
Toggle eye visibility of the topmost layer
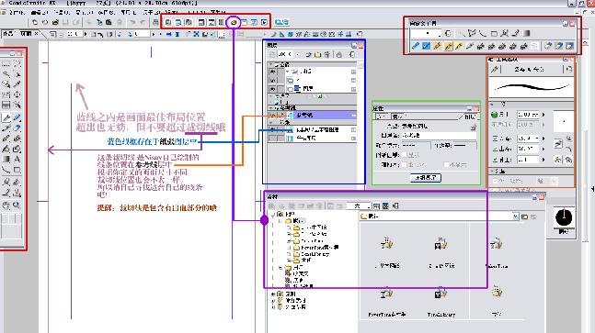click(272, 72)
